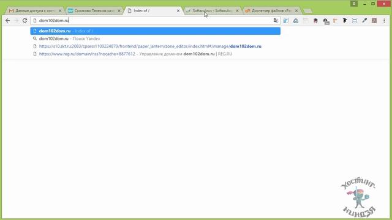Close the 'Сколково Телеком' tab
The image size is (392, 220).
click(119, 11)
